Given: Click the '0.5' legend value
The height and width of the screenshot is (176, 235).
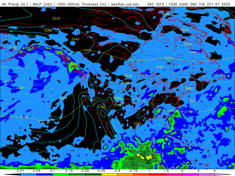Looking at the screenshot, I should point(117,171).
